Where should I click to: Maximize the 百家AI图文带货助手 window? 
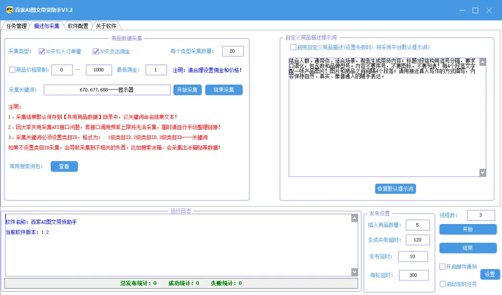(476, 10)
